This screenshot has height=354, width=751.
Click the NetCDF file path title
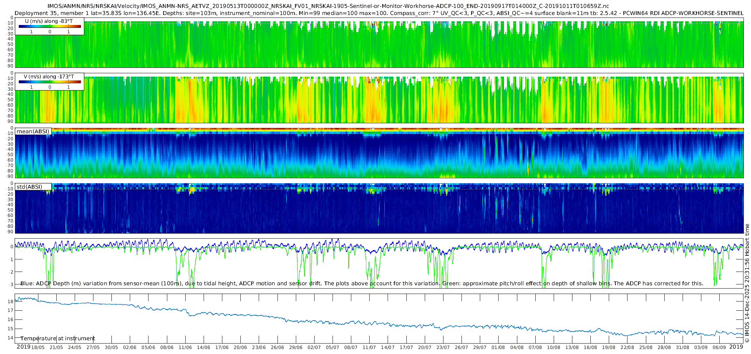(x=328, y=6)
